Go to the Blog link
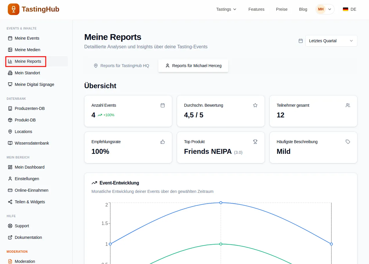 click(303, 9)
